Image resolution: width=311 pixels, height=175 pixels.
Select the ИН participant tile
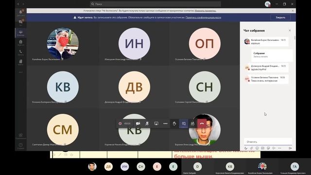(134, 43)
